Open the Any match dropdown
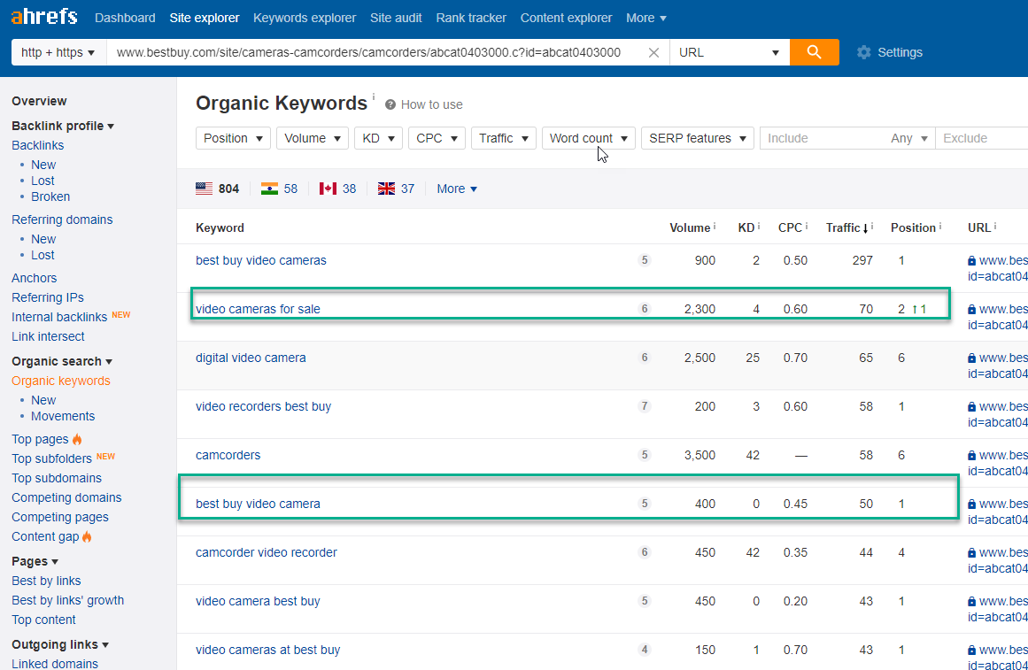Screen dimensions: 1028x670 click(x=908, y=138)
